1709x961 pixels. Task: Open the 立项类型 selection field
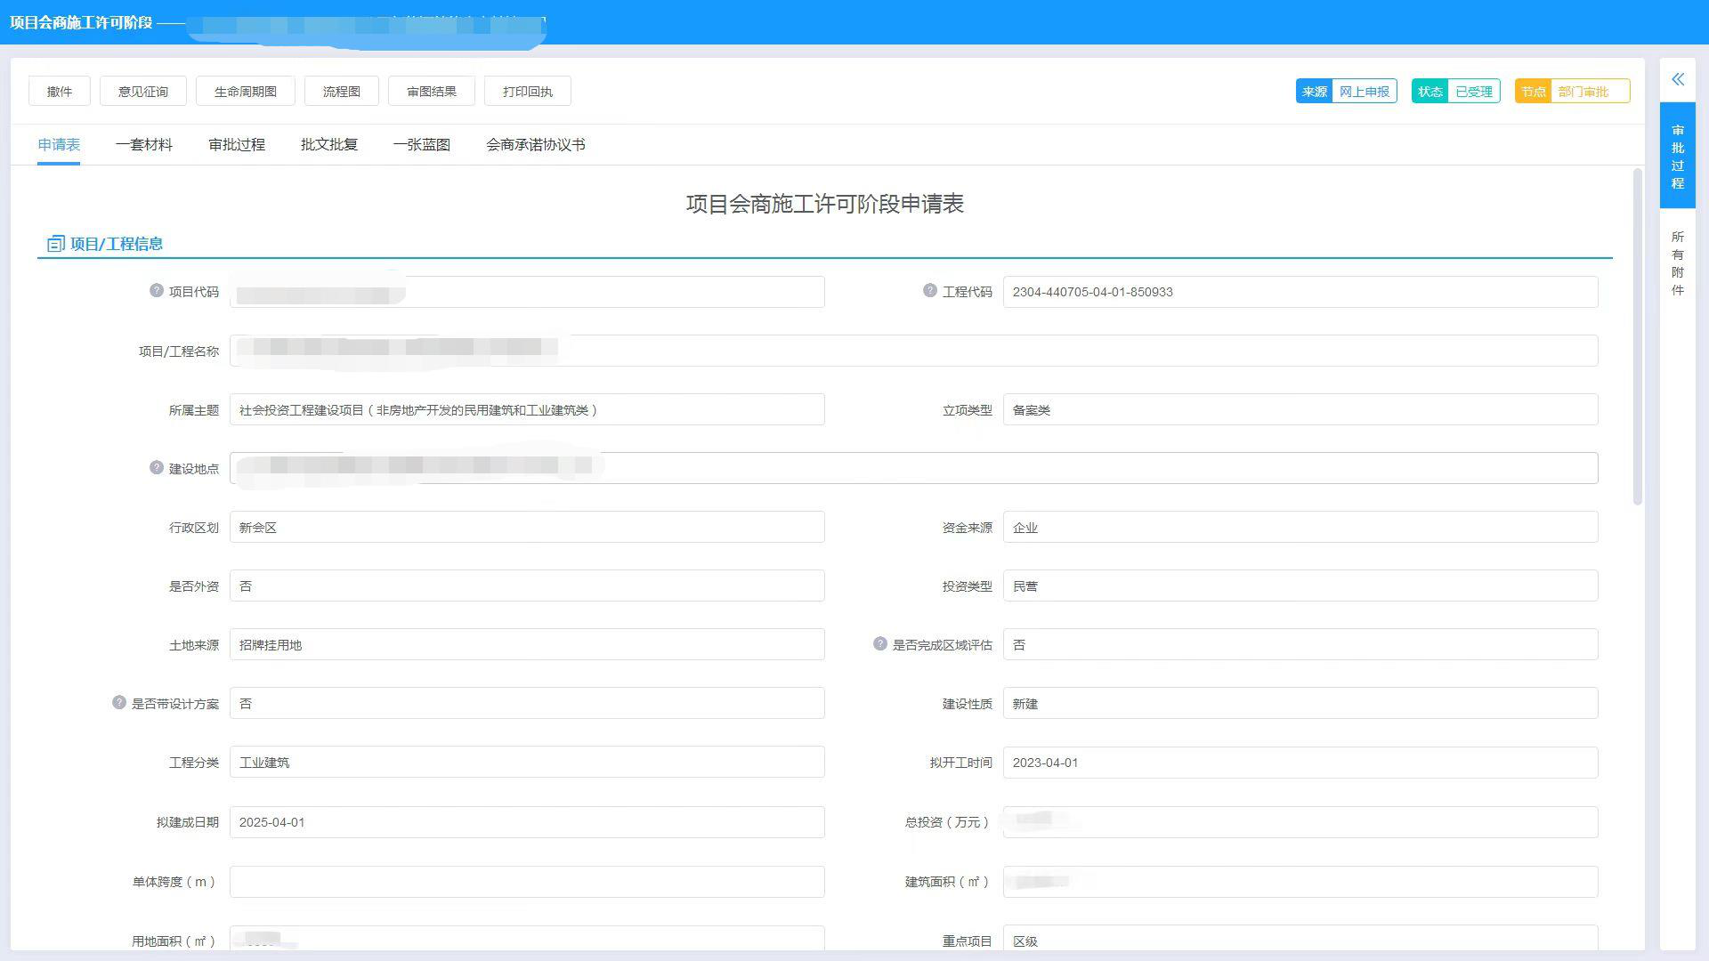(1300, 409)
